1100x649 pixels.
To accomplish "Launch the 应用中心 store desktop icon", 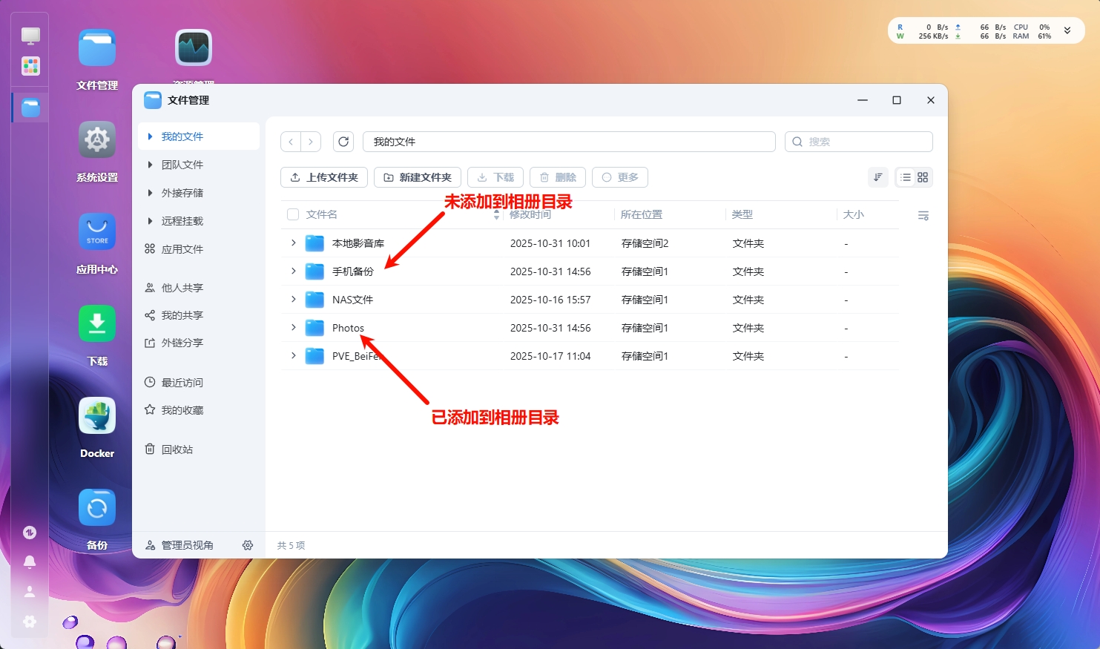I will pyautogui.click(x=97, y=243).
